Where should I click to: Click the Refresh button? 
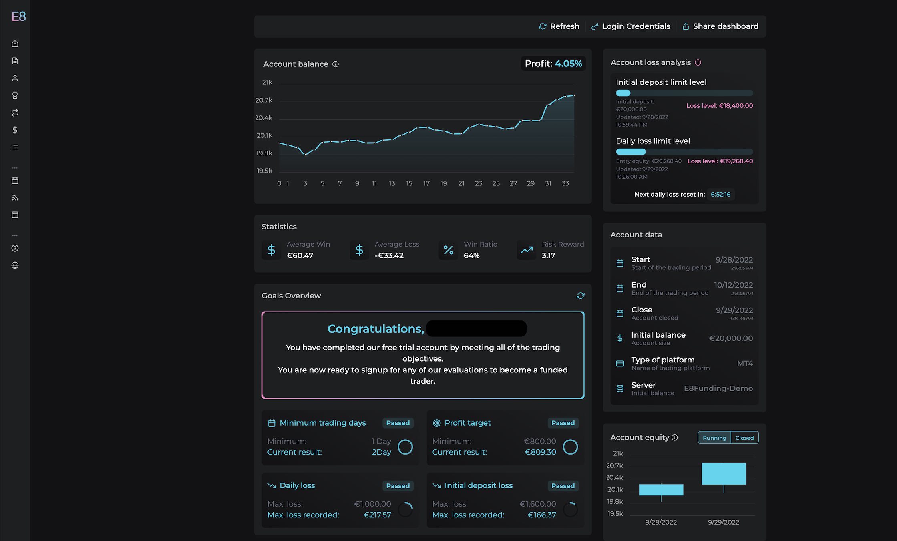559,26
